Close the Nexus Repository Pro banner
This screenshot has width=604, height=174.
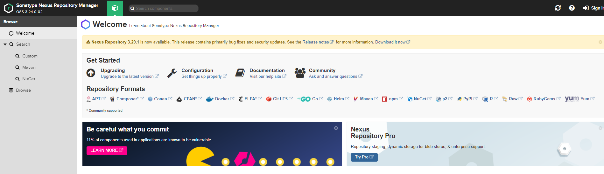pyautogui.click(x=600, y=128)
